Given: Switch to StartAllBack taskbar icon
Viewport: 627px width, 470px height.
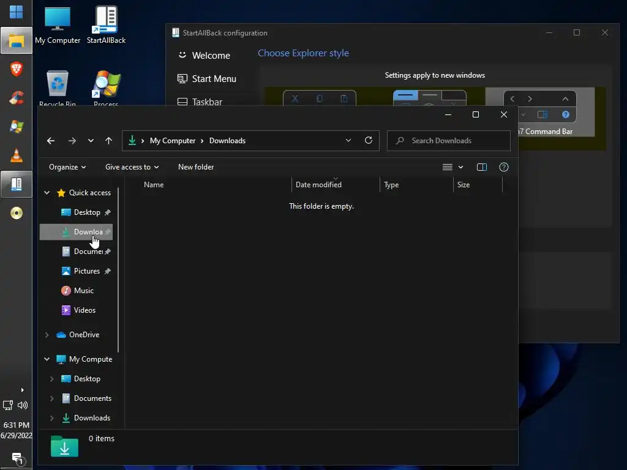Looking at the screenshot, I should [17, 184].
